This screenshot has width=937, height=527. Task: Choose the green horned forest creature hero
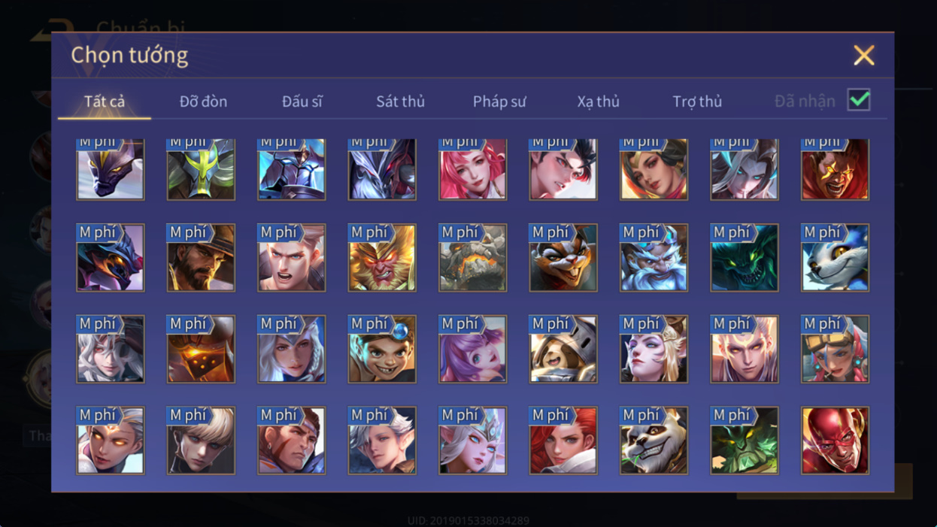click(744, 441)
